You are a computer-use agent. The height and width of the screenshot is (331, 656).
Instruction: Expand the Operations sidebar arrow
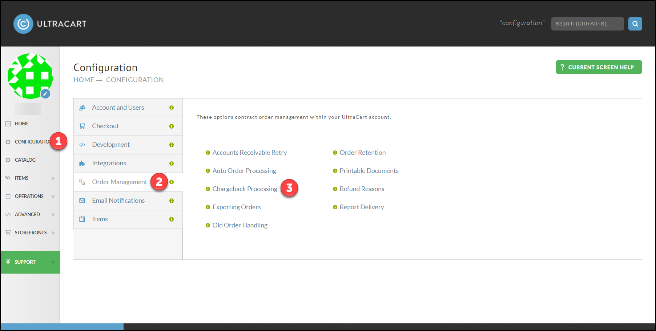click(x=53, y=196)
